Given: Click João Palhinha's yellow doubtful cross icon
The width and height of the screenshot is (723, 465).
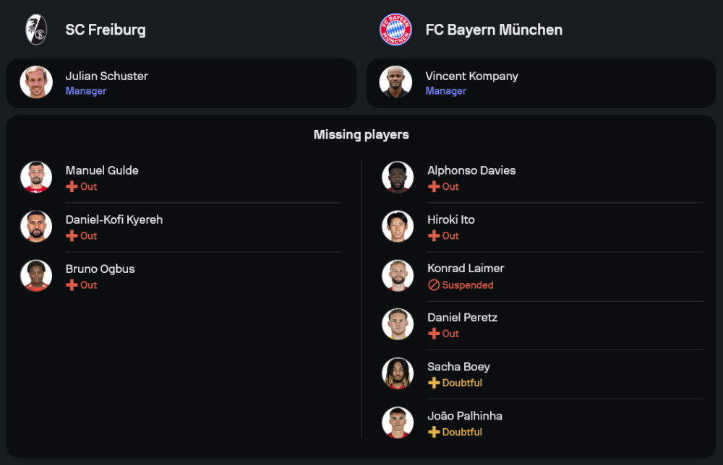Looking at the screenshot, I should coord(434,433).
